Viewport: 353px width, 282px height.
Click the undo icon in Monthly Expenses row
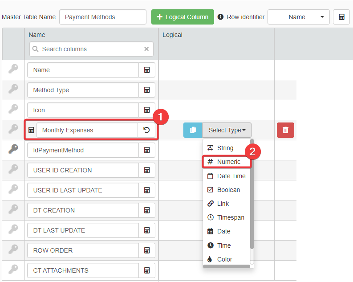point(146,130)
